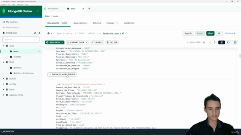Viewport: 241px width, 135px height.
Task: Click SHOW 21 MORE FIELDS button
Action: point(62,74)
